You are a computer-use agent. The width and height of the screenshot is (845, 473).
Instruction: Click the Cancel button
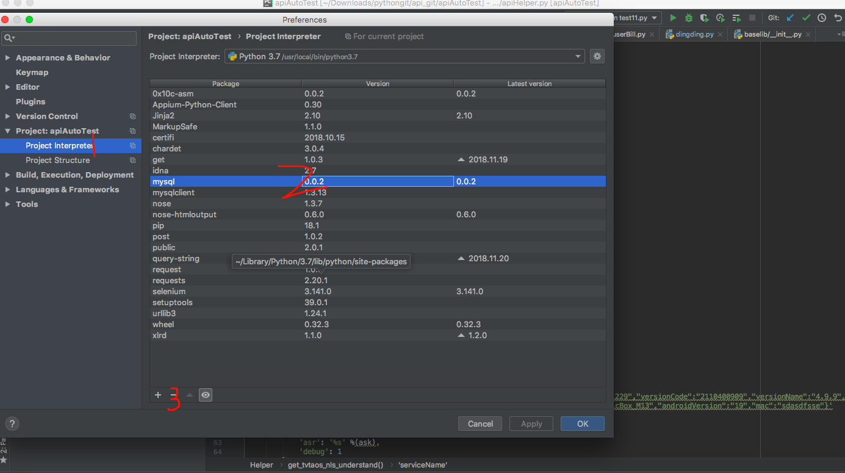pos(480,424)
